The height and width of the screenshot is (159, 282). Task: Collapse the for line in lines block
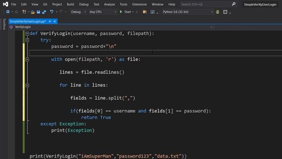[x=27, y=85]
